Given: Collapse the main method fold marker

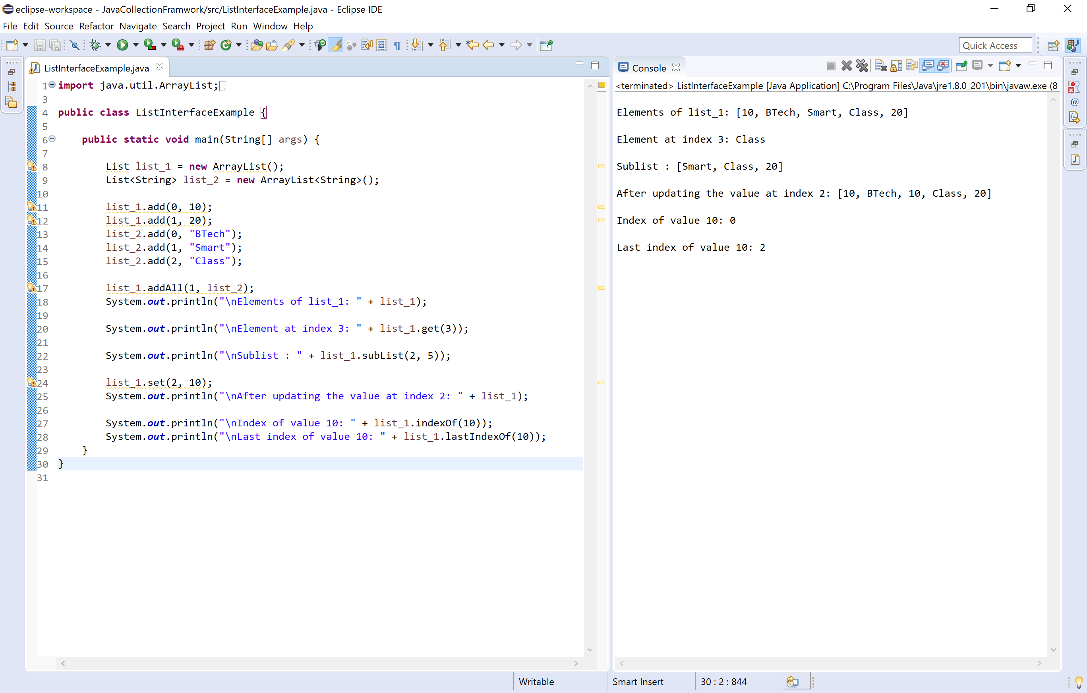Looking at the screenshot, I should 52,139.
